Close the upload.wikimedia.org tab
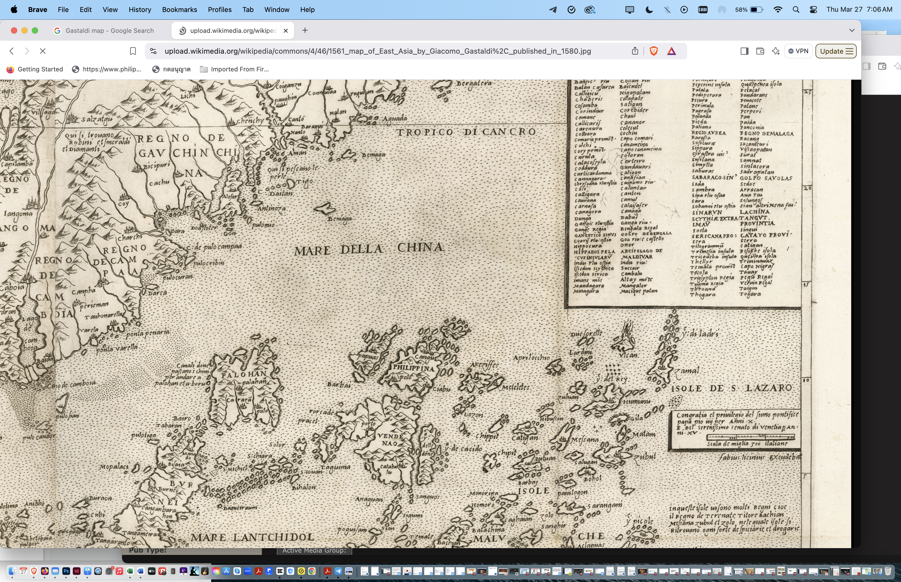This screenshot has height=582, width=901. (x=286, y=31)
